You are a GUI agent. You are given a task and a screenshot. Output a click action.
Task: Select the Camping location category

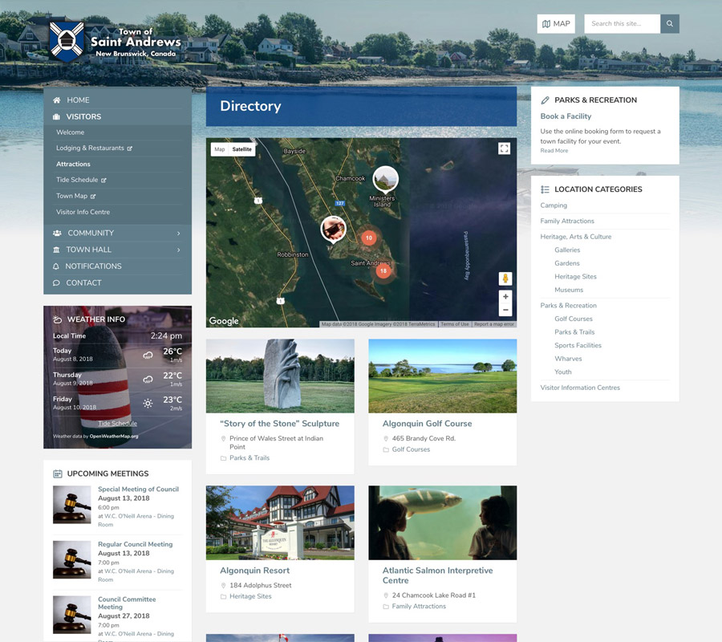554,205
